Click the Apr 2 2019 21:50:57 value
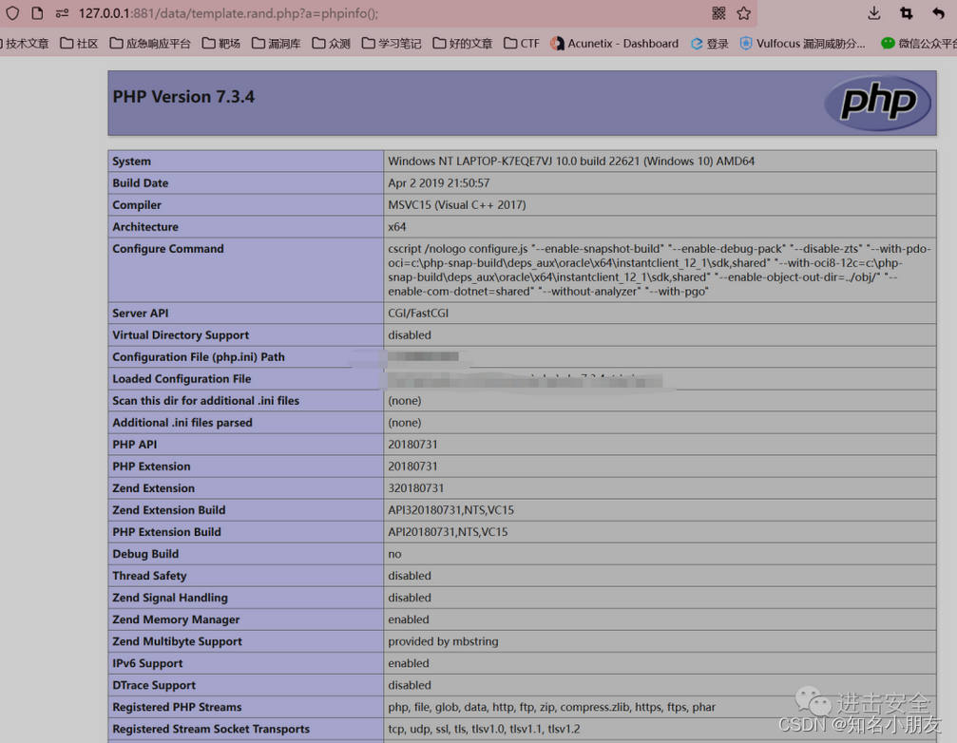This screenshot has height=743, width=957. point(439,183)
